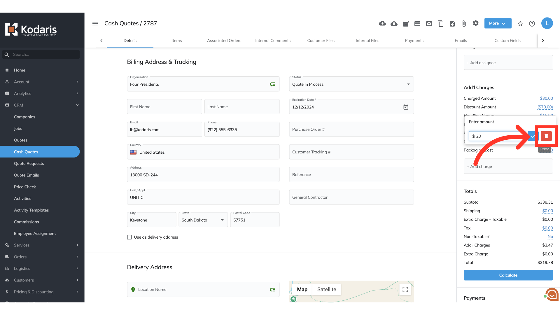Click the archive box icon

405,23
